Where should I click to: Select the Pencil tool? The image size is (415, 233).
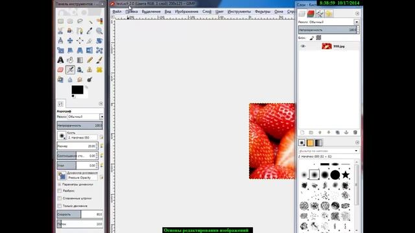coord(89,60)
